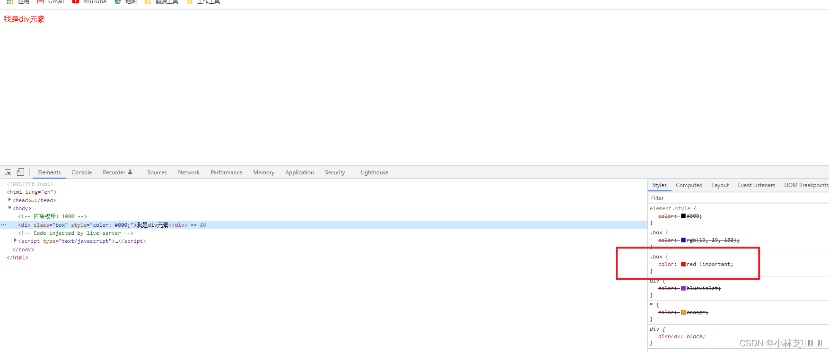Expand the head element node
The image size is (829, 352).
point(9,200)
